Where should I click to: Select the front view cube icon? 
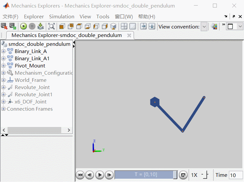62,27
